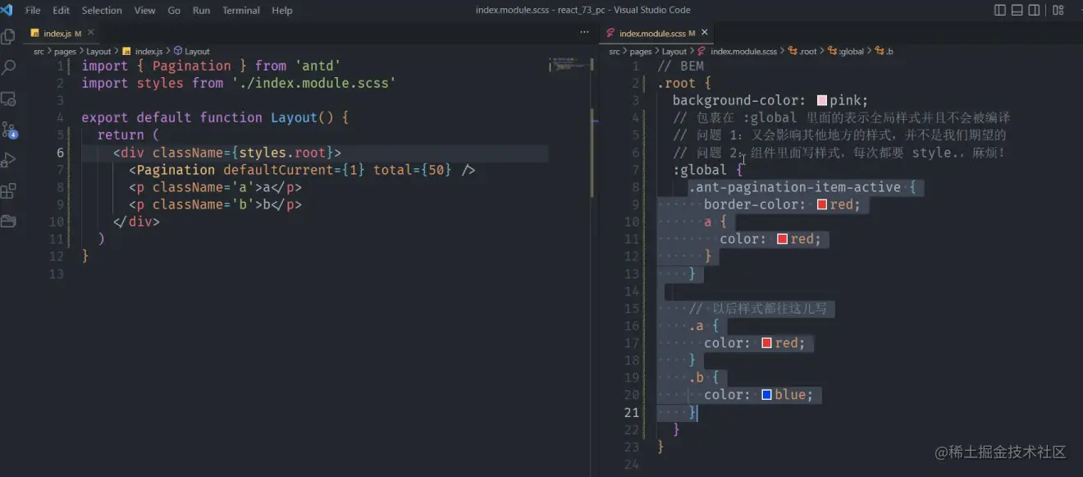Click className='a' paragraph line

click(x=216, y=187)
